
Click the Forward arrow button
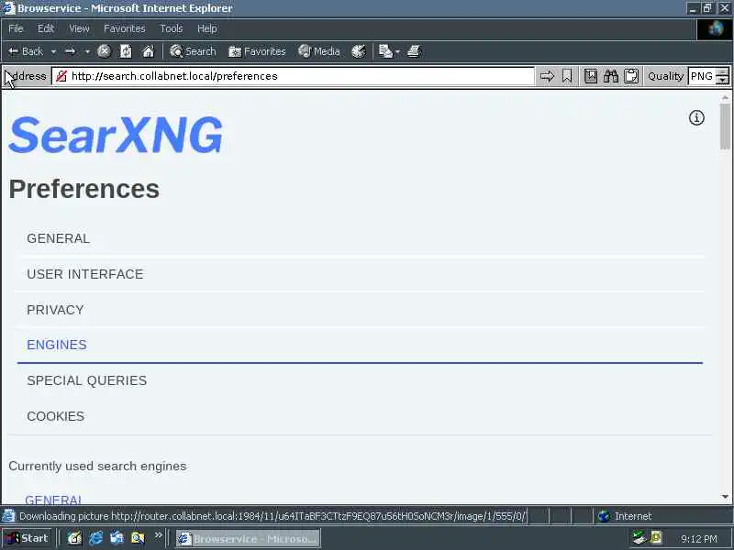[71, 51]
